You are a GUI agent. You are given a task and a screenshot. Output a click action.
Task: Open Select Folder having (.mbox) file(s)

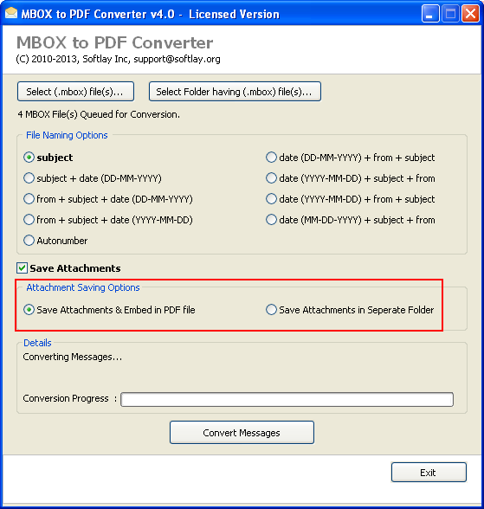coord(235,92)
